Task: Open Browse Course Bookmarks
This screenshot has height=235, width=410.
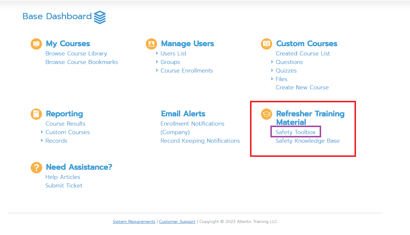Action: click(x=82, y=62)
